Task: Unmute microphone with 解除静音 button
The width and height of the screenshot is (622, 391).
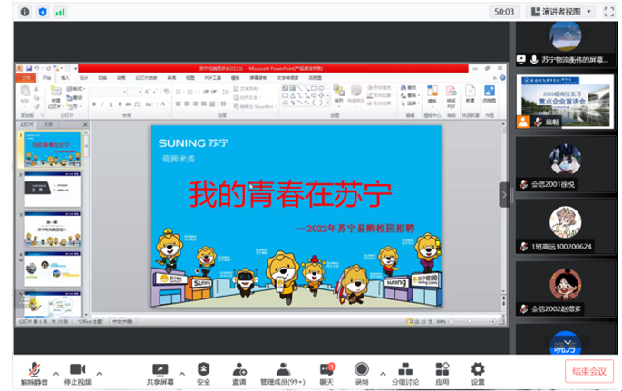Action: click(34, 371)
